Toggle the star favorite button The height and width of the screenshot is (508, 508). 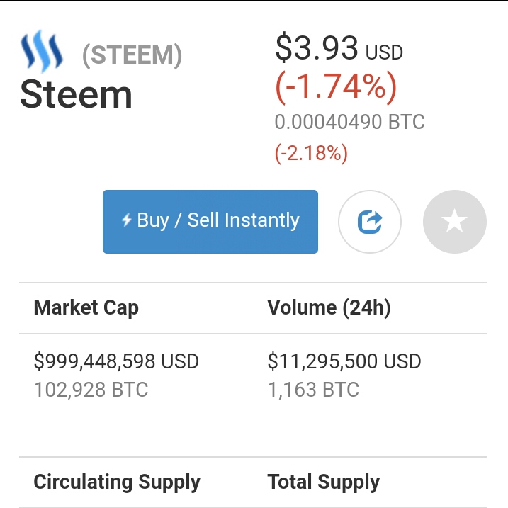[x=454, y=222]
